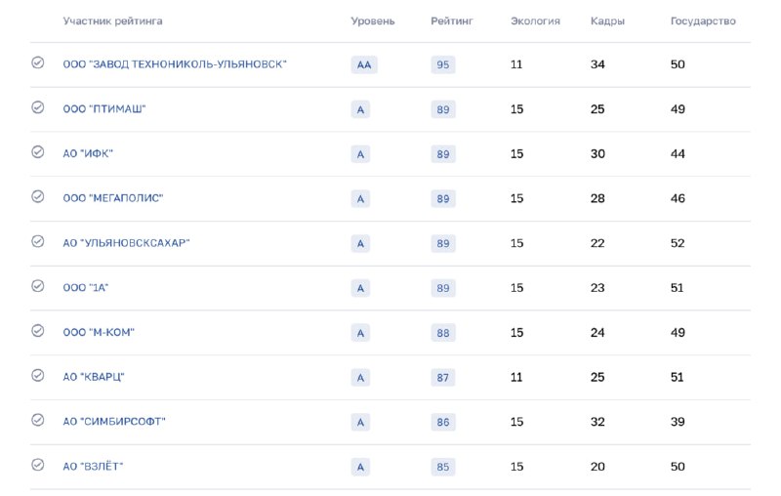Open the АО "ИФК" company link
The image size is (781, 496).
[88, 154]
